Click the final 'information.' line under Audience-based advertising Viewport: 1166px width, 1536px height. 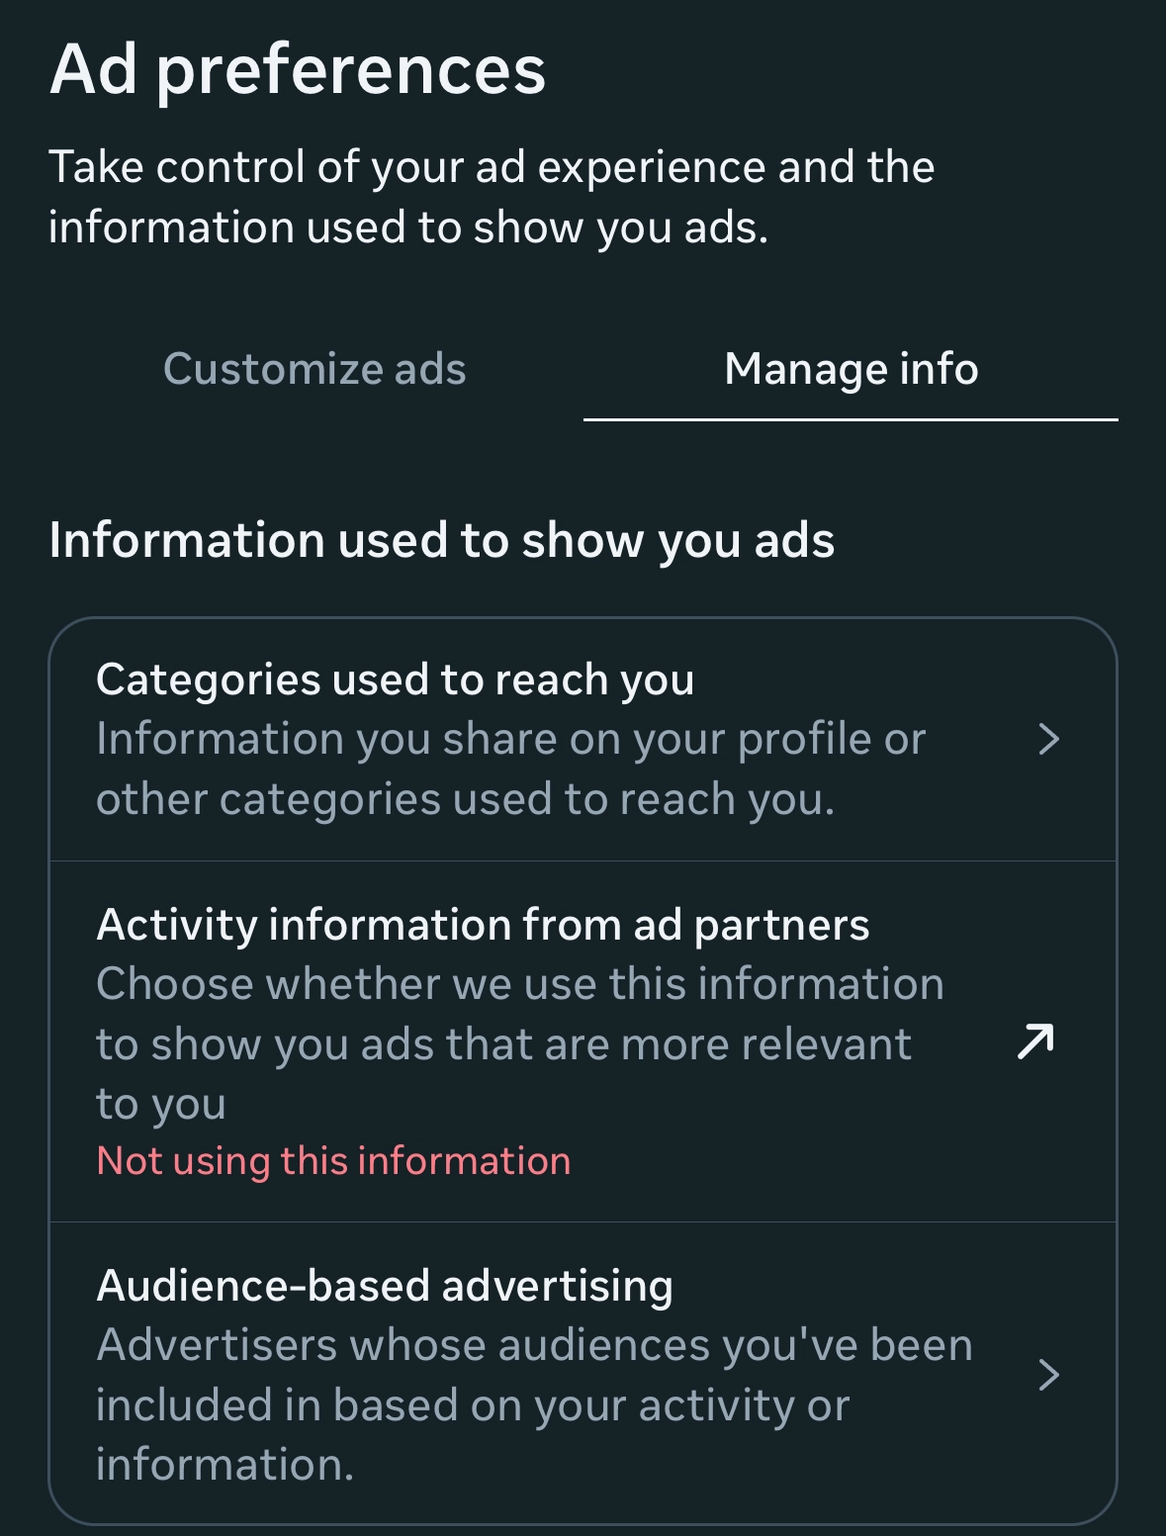[x=224, y=1465]
